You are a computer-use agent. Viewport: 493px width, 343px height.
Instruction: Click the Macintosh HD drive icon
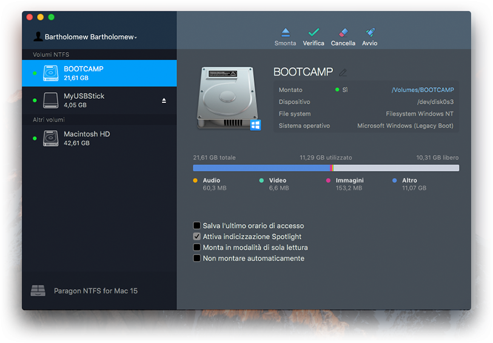point(50,138)
